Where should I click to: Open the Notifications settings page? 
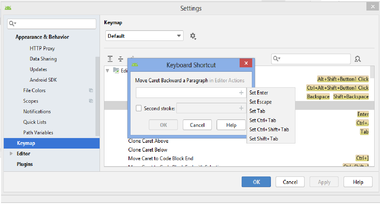point(37,112)
